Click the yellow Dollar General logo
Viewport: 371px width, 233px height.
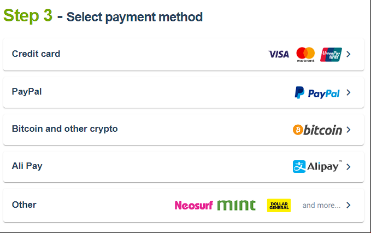279,205
